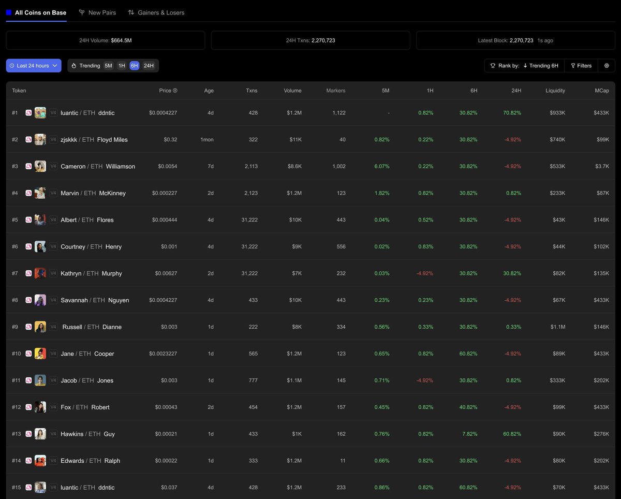Sort by the Txns column header
The height and width of the screenshot is (499, 621).
(252, 91)
